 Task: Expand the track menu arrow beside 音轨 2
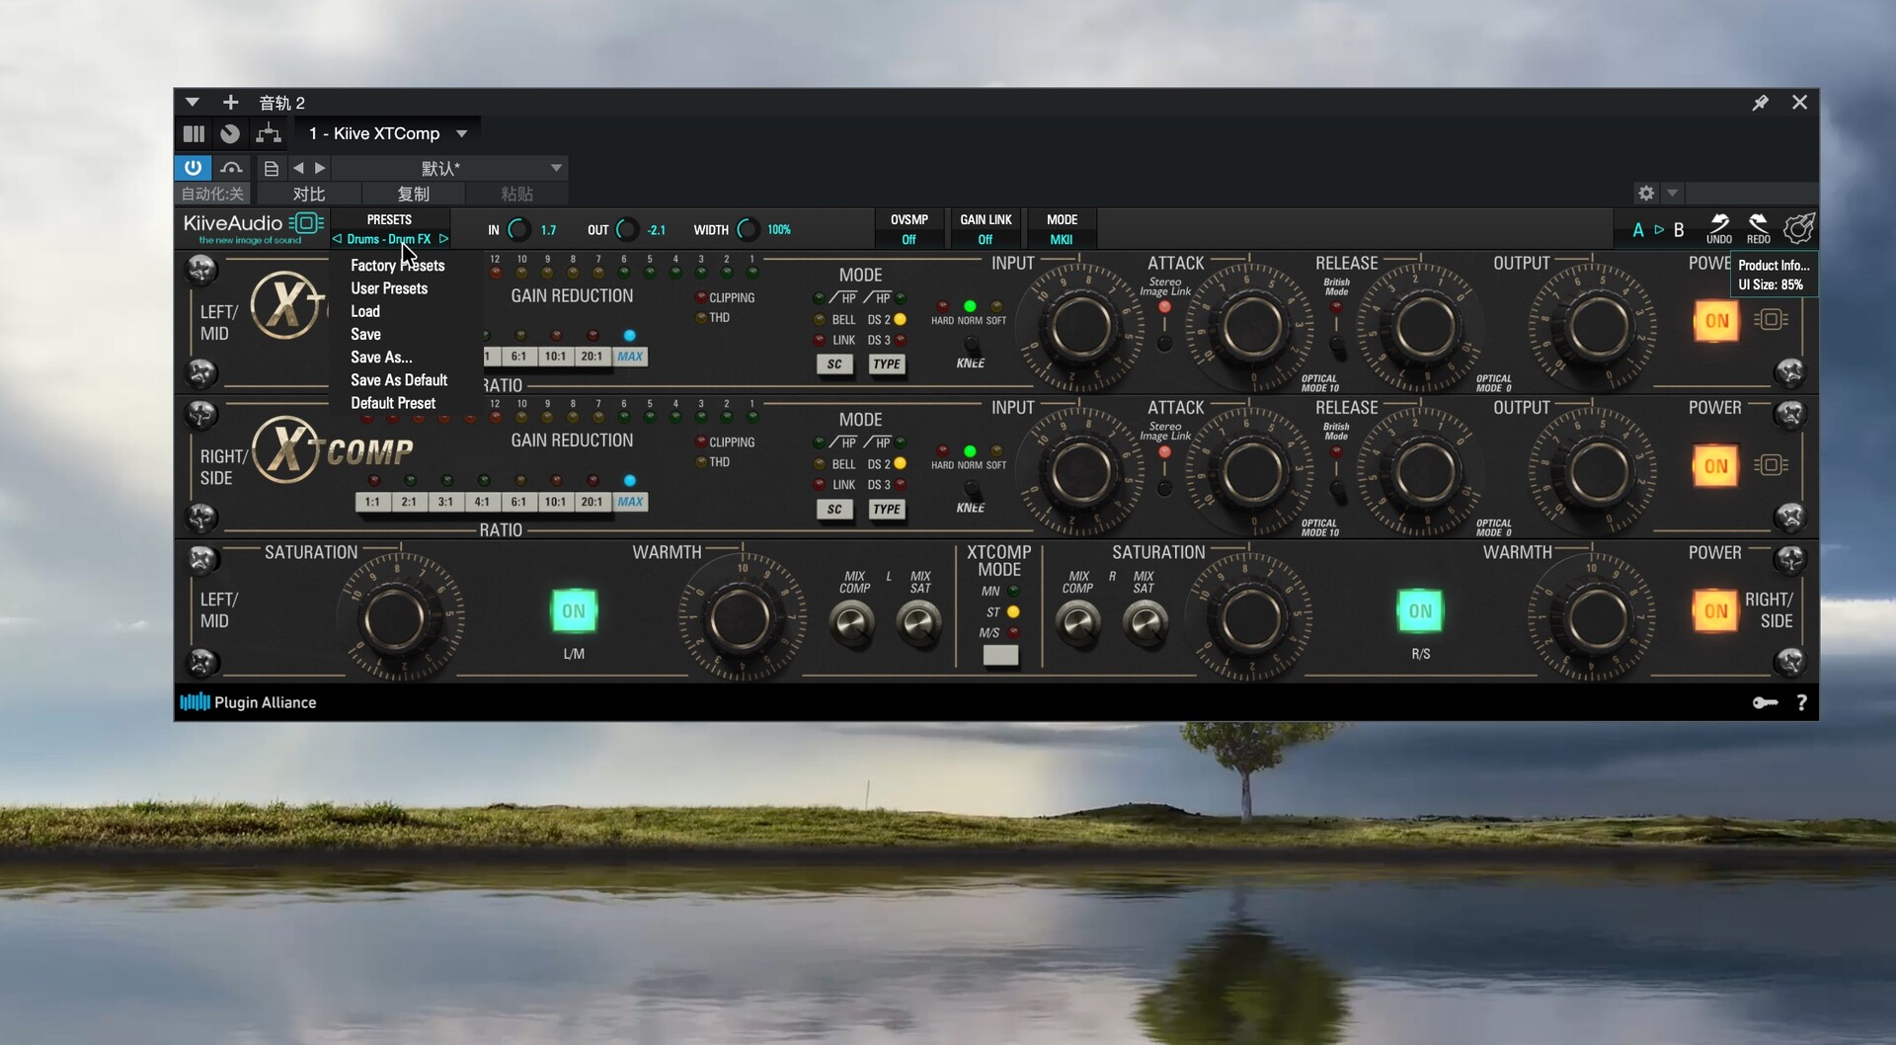click(x=193, y=103)
